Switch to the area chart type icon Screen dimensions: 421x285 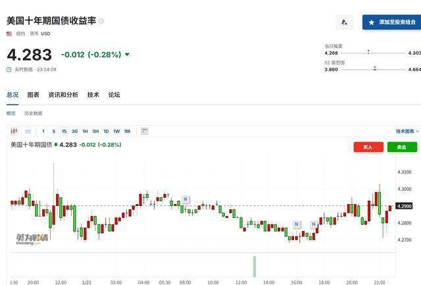pos(28,131)
